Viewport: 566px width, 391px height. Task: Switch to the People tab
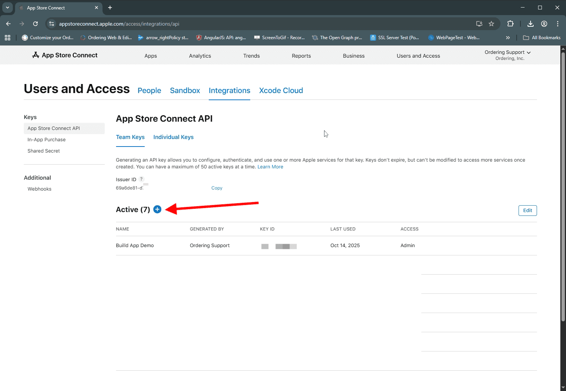[x=149, y=90]
